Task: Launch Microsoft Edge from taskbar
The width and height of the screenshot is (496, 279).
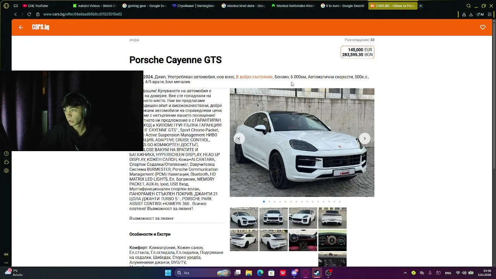Action: pos(260,273)
